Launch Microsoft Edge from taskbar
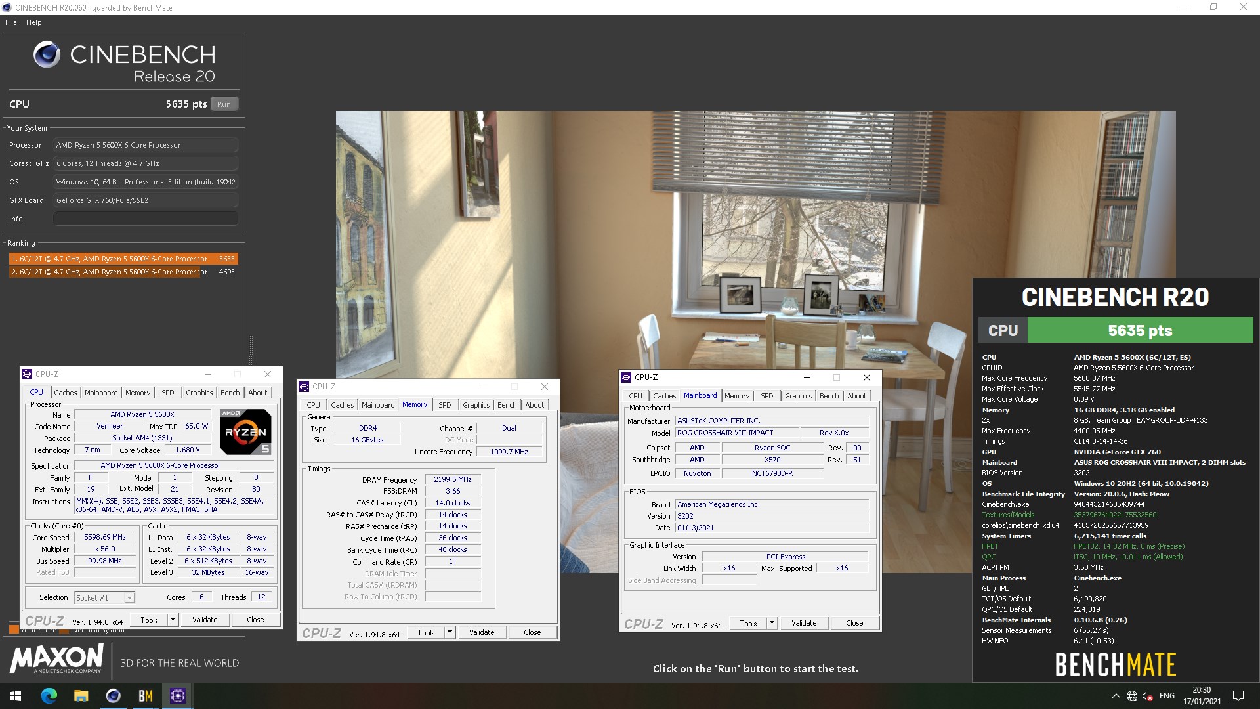Image resolution: width=1260 pixels, height=709 pixels. tap(49, 696)
